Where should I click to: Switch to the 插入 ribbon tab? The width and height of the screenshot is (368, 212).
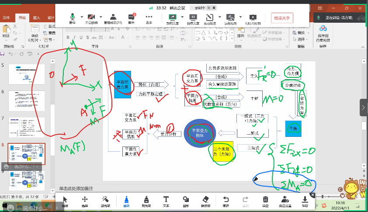click(x=37, y=17)
